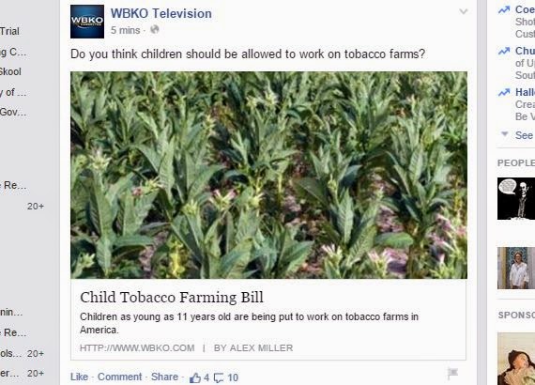Open the HTTP://WWW.WBKO.COM source link
The height and width of the screenshot is (385, 535).
point(137,348)
